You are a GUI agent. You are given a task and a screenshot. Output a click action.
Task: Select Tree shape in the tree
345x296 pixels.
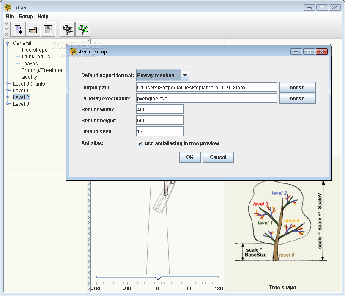34,50
